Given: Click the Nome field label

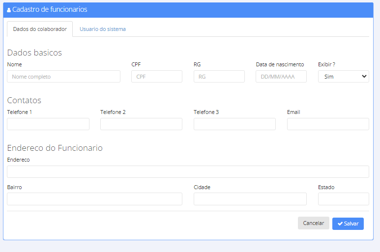Looking at the screenshot, I should pyautogui.click(x=14, y=64).
